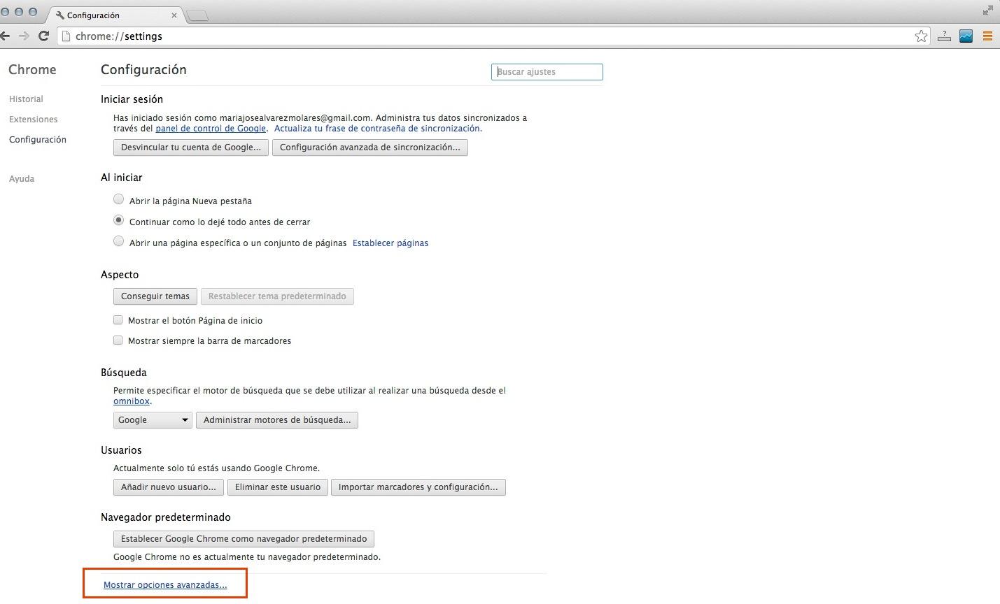Open the Chrome hamburger menu

coord(987,36)
